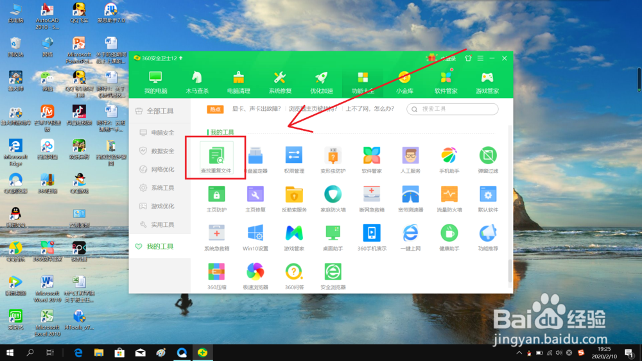Launch 变形虫防护 tool
642x361 pixels.
click(x=333, y=160)
